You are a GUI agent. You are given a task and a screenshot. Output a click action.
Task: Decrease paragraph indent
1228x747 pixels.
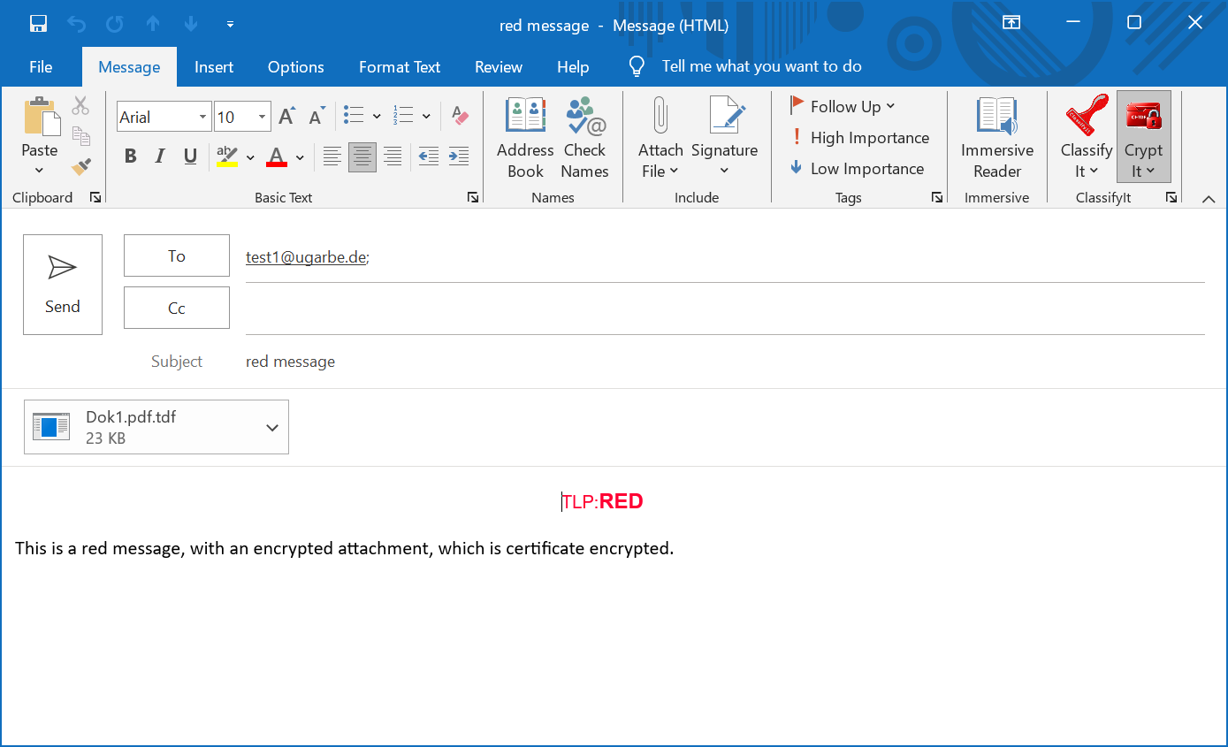(x=429, y=156)
